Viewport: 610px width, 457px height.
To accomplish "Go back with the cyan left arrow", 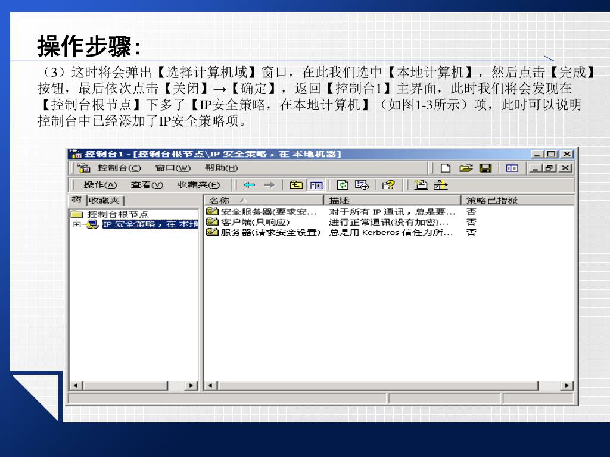I will [x=250, y=185].
